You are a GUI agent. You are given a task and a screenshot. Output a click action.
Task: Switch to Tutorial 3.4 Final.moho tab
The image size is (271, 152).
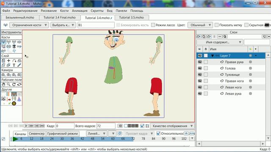tap(60, 17)
